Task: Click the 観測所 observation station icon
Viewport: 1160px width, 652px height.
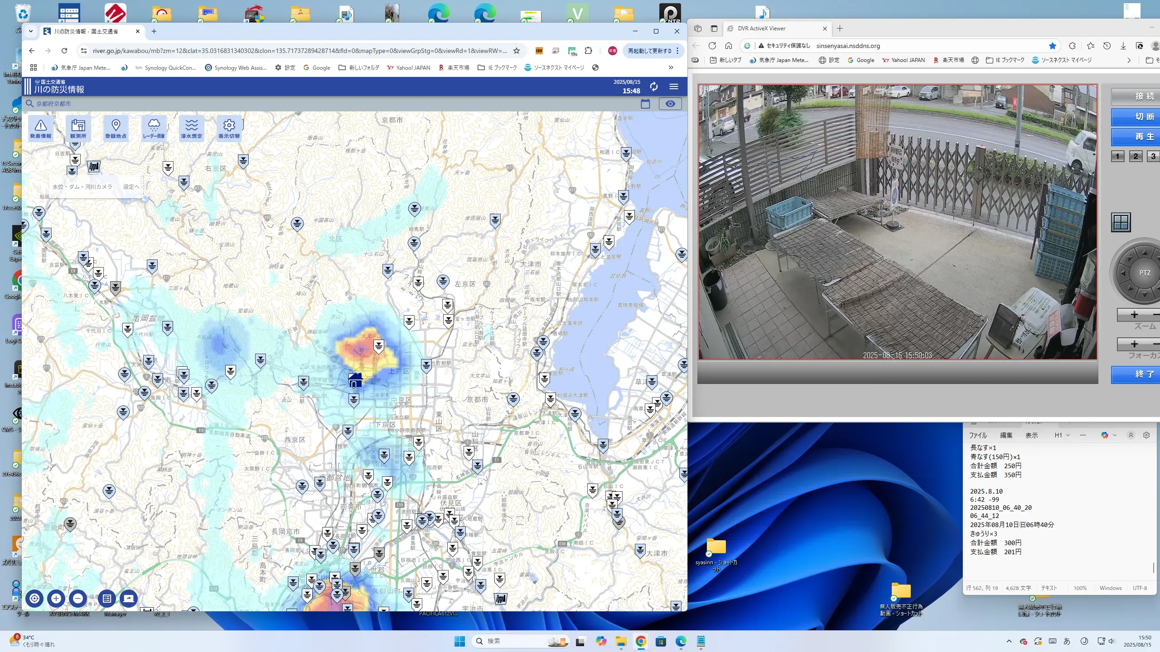Action: pos(78,128)
